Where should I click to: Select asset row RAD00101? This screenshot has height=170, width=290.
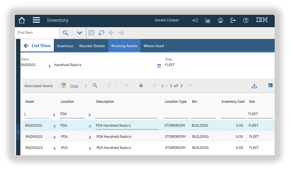click(148, 126)
